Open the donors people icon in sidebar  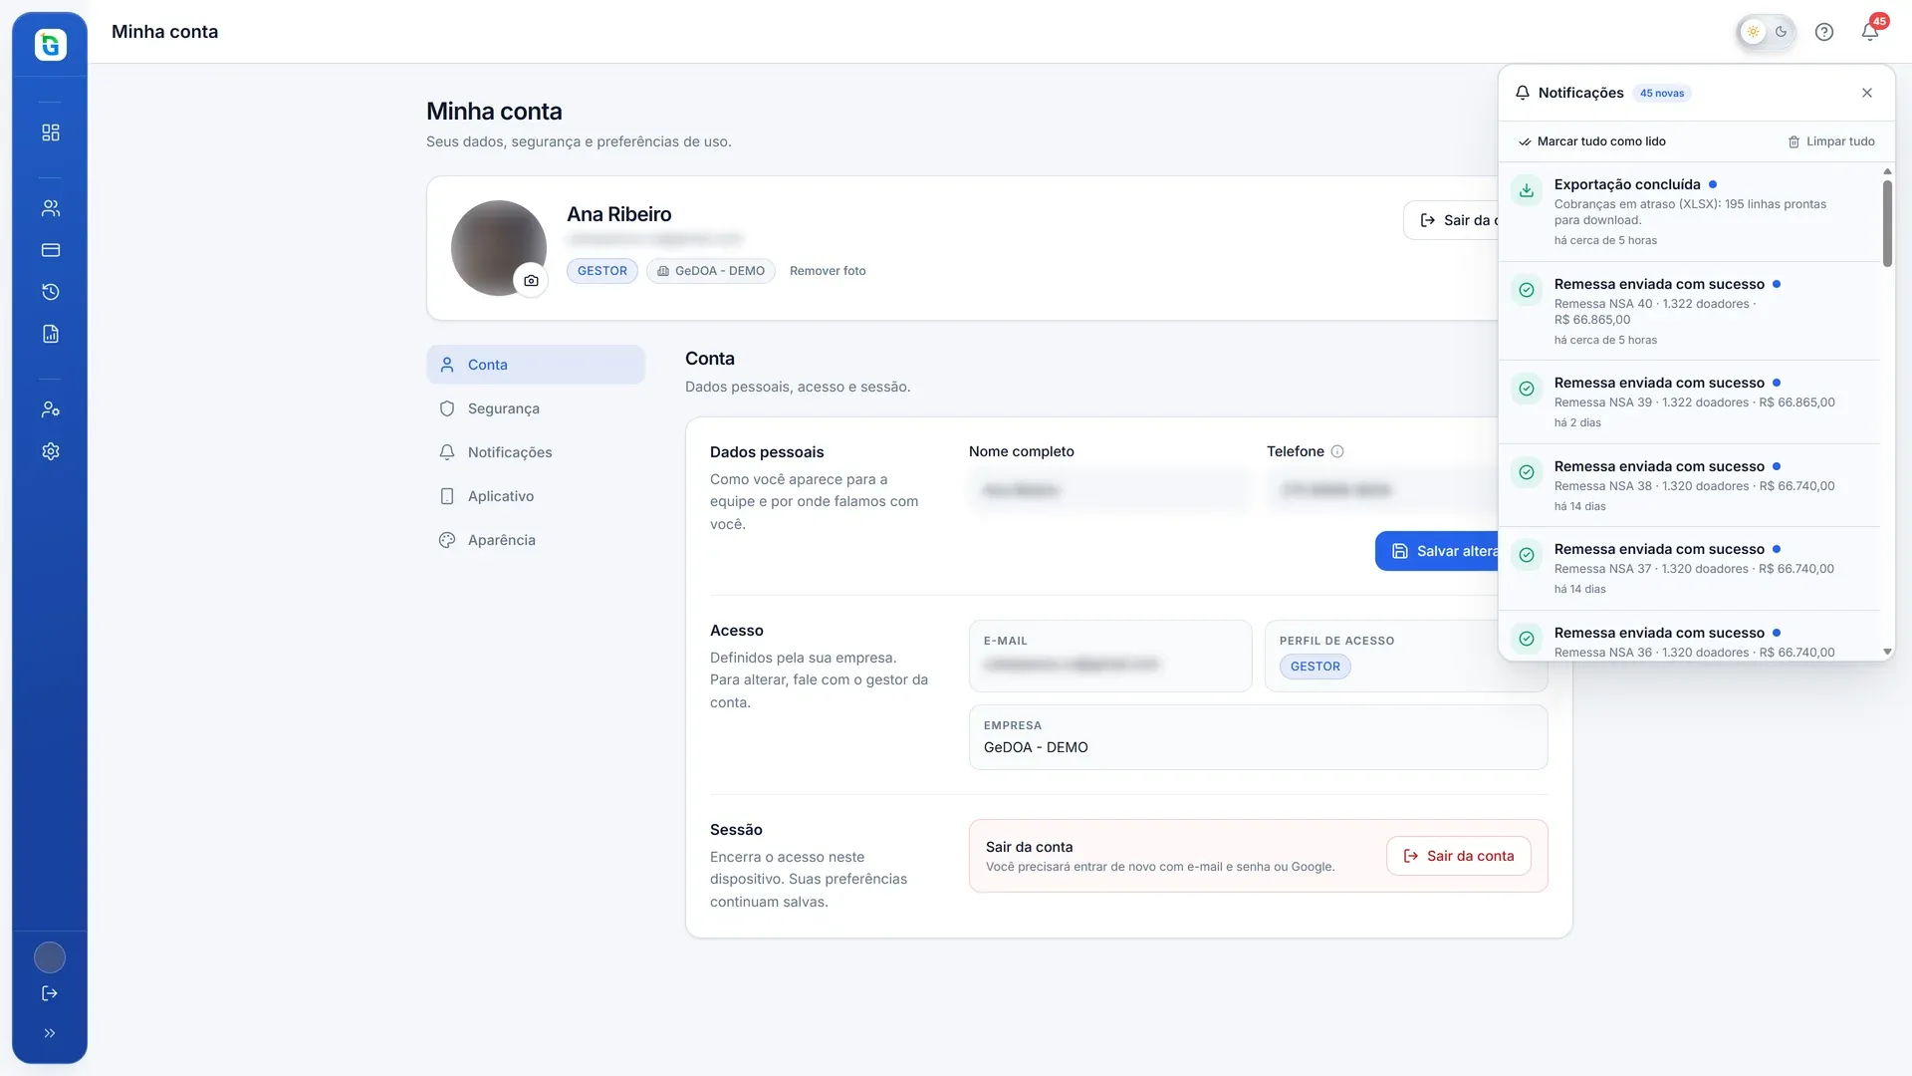(51, 208)
